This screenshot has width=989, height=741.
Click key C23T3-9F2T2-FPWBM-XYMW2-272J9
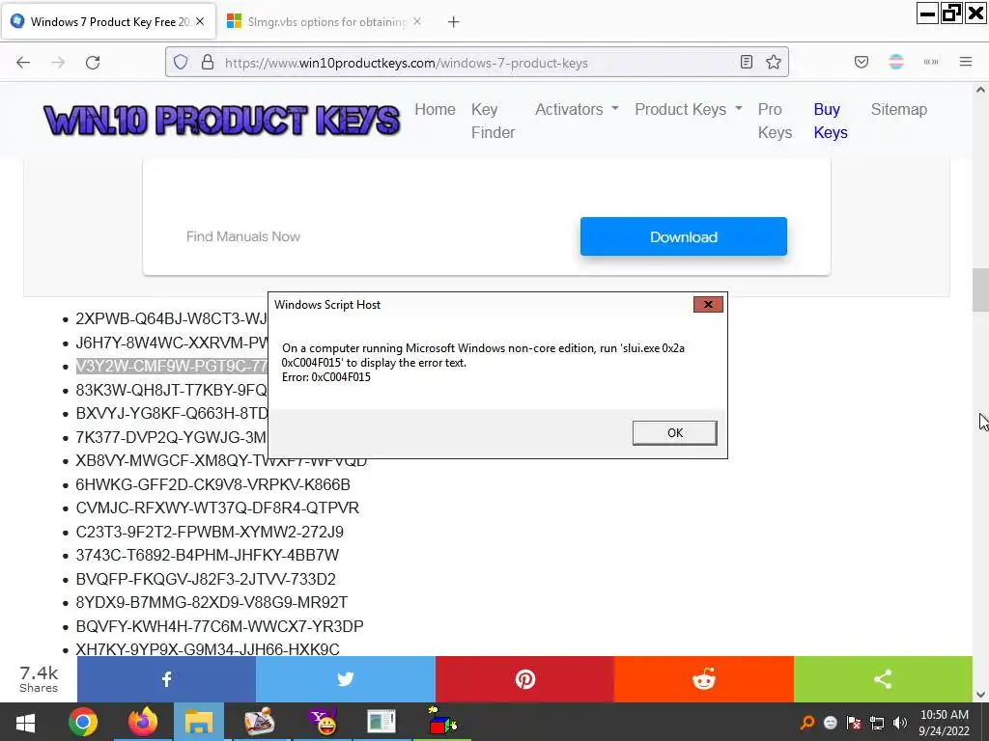[210, 532]
